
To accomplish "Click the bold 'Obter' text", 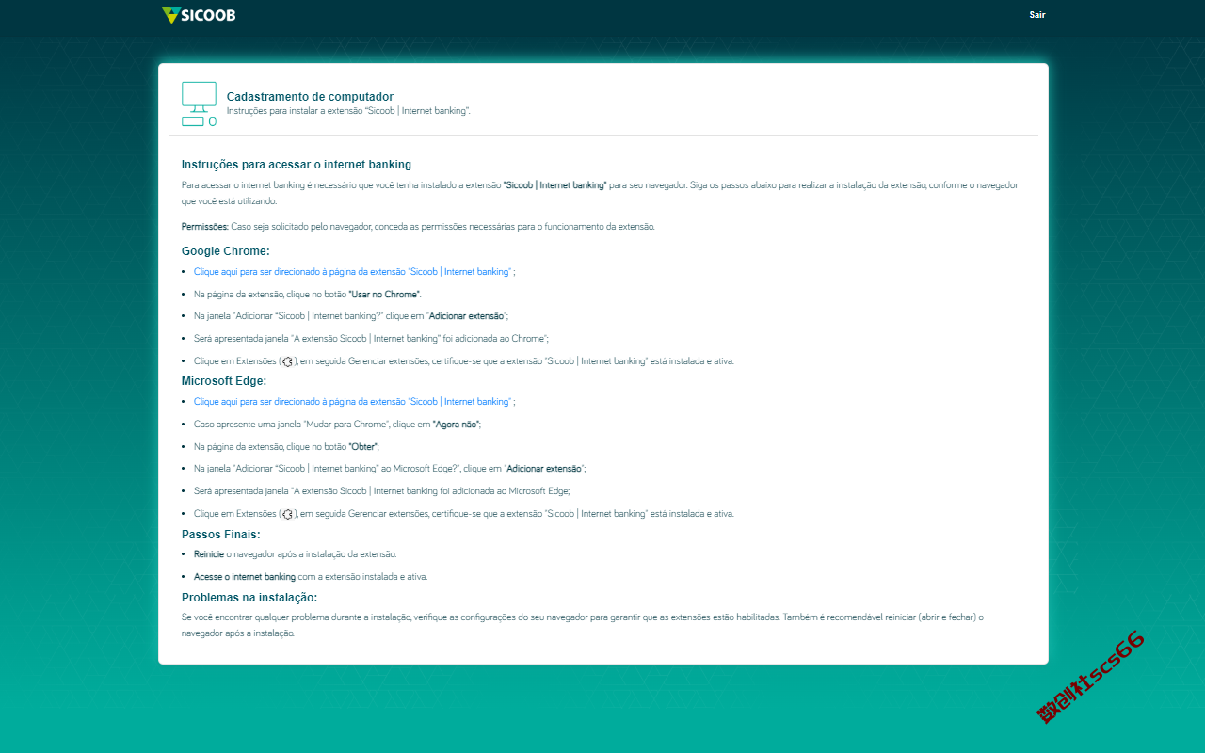I will (362, 446).
